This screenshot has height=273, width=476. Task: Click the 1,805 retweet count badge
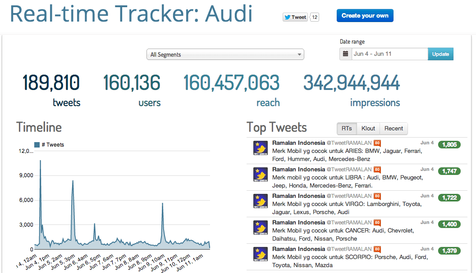tap(449, 144)
